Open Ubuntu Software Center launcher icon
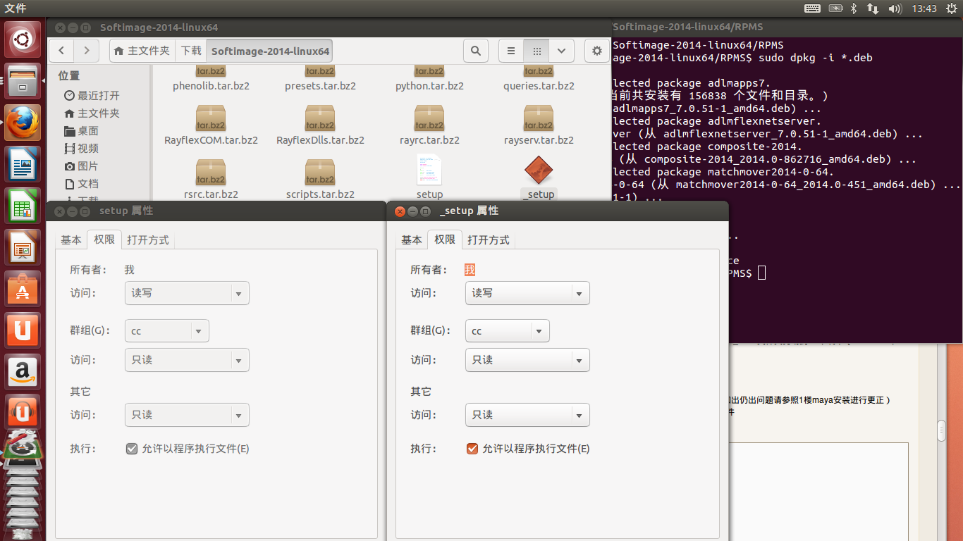 point(23,289)
